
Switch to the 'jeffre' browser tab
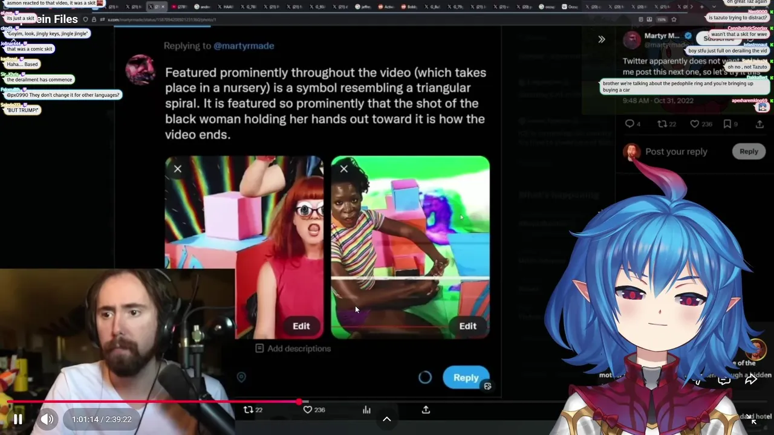tap(363, 7)
